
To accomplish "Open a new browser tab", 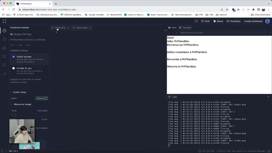I will pos(56,4).
